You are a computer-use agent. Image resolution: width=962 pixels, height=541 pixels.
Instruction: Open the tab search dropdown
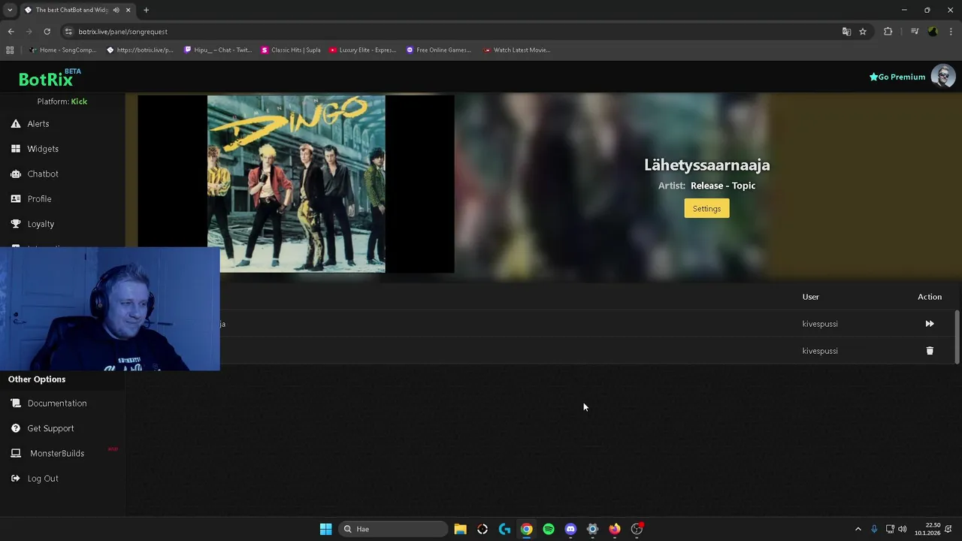[x=10, y=10]
